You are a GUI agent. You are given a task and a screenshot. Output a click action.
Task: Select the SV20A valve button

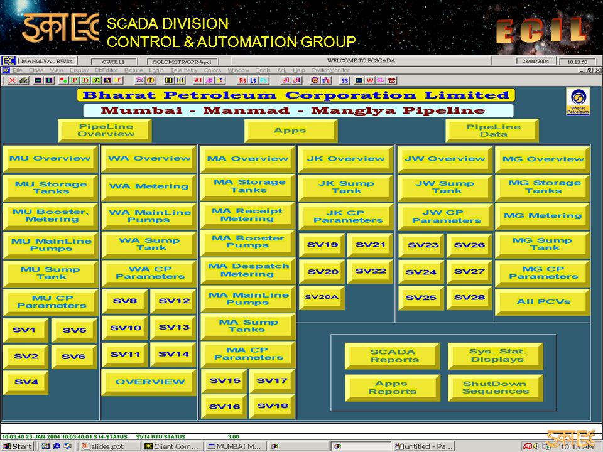click(x=322, y=297)
